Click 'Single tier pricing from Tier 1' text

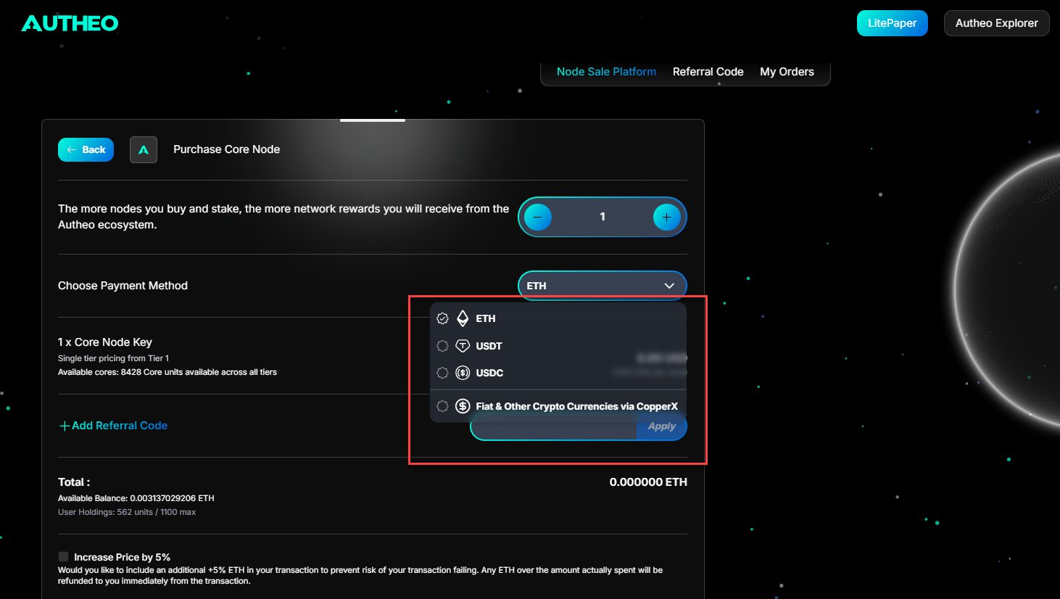coord(114,358)
